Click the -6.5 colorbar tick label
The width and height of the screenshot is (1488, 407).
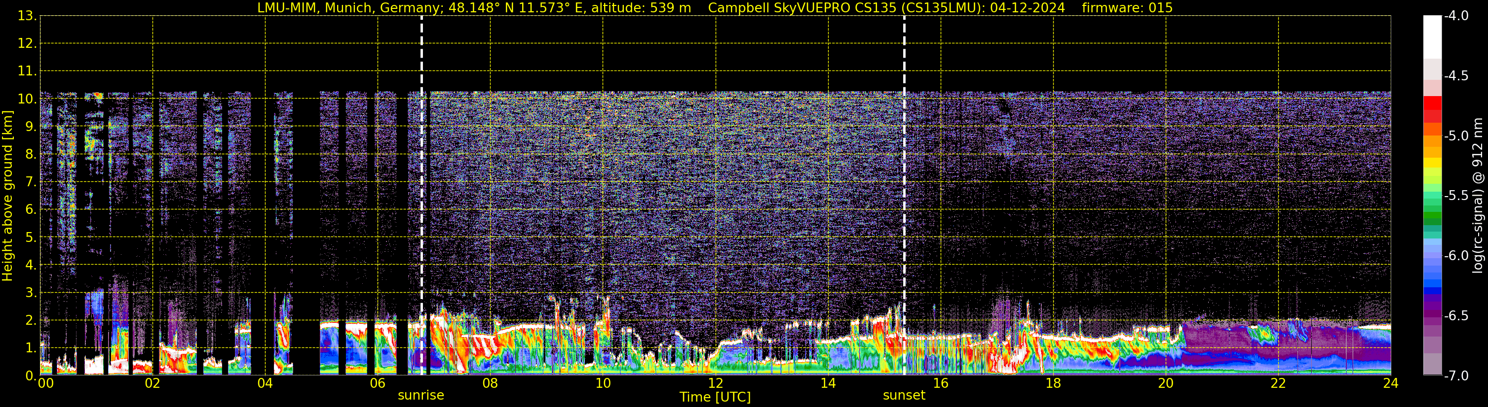point(1456,316)
